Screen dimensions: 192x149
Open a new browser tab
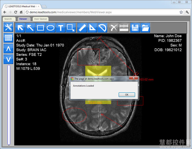pos(44,6)
